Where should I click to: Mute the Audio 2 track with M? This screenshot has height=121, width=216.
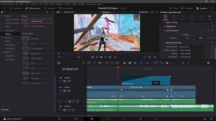[73, 110]
